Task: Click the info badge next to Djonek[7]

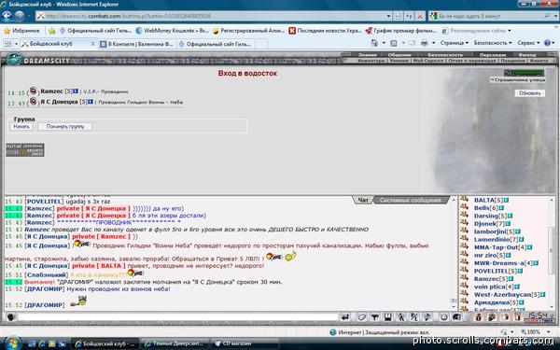Action: 508,224
